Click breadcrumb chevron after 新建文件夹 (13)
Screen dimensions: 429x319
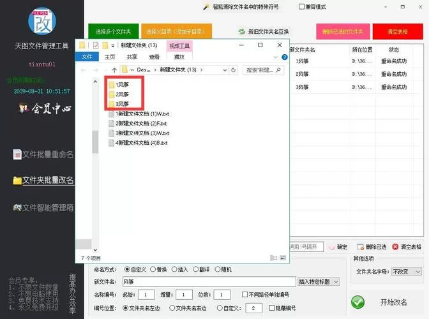202,70
